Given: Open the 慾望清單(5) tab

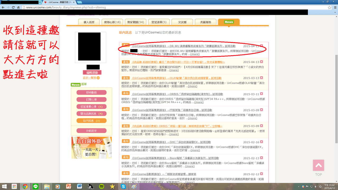Looking at the screenshot, I should tap(159, 22).
